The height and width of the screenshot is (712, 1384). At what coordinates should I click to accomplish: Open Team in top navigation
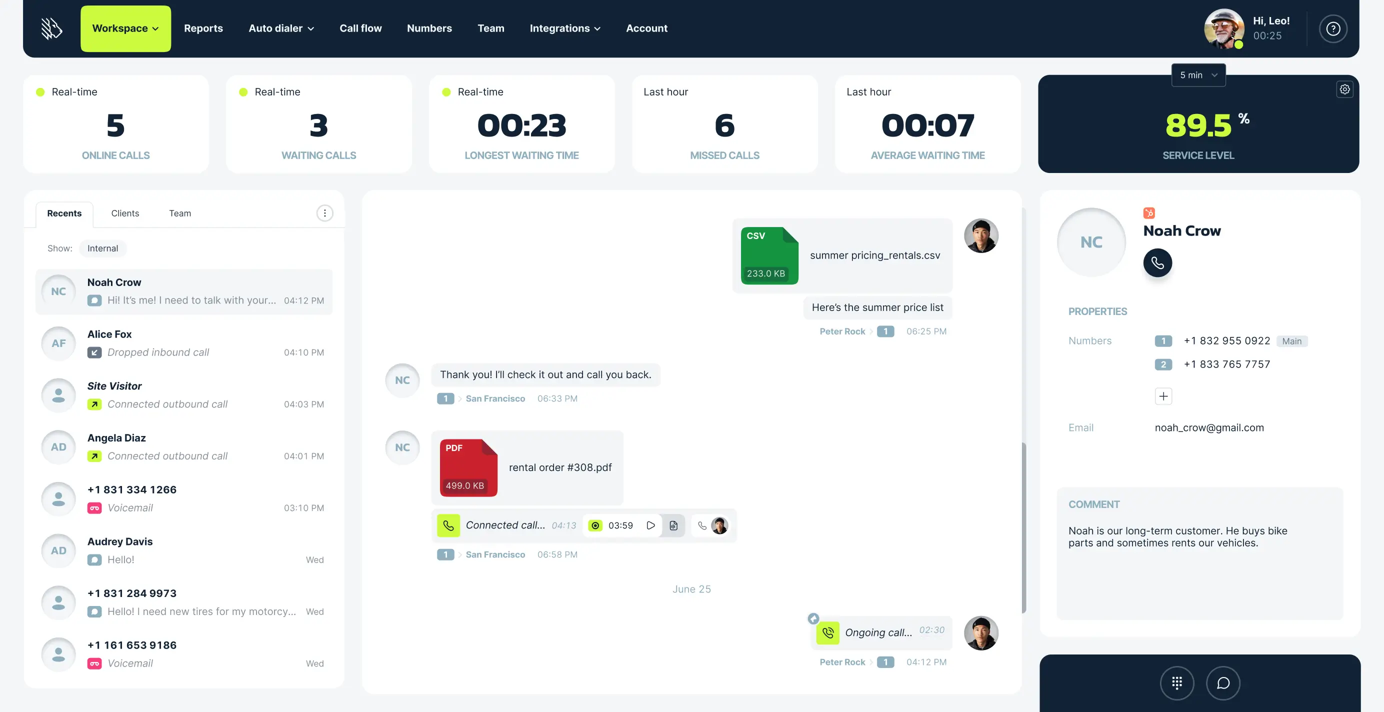point(490,28)
